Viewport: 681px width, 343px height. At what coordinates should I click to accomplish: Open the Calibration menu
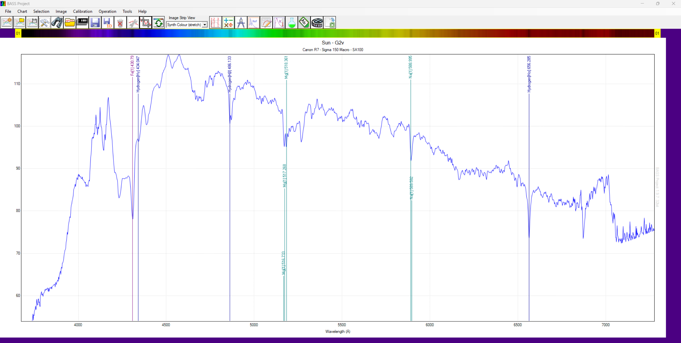(82, 11)
